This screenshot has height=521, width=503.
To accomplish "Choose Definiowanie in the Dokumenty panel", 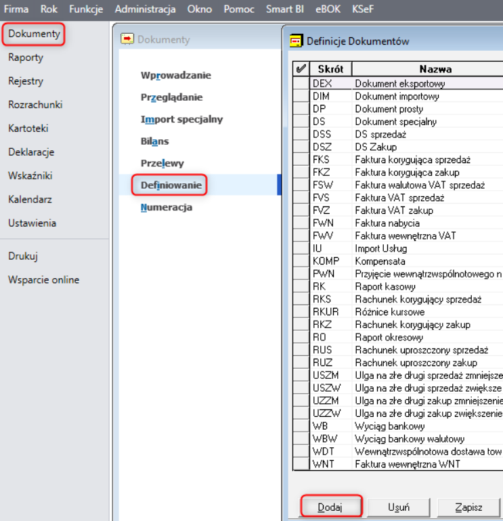I will (171, 185).
